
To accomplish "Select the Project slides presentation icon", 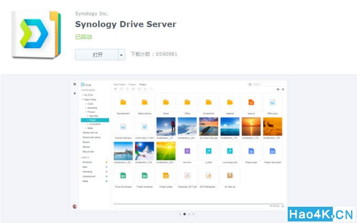I will pos(166,175).
